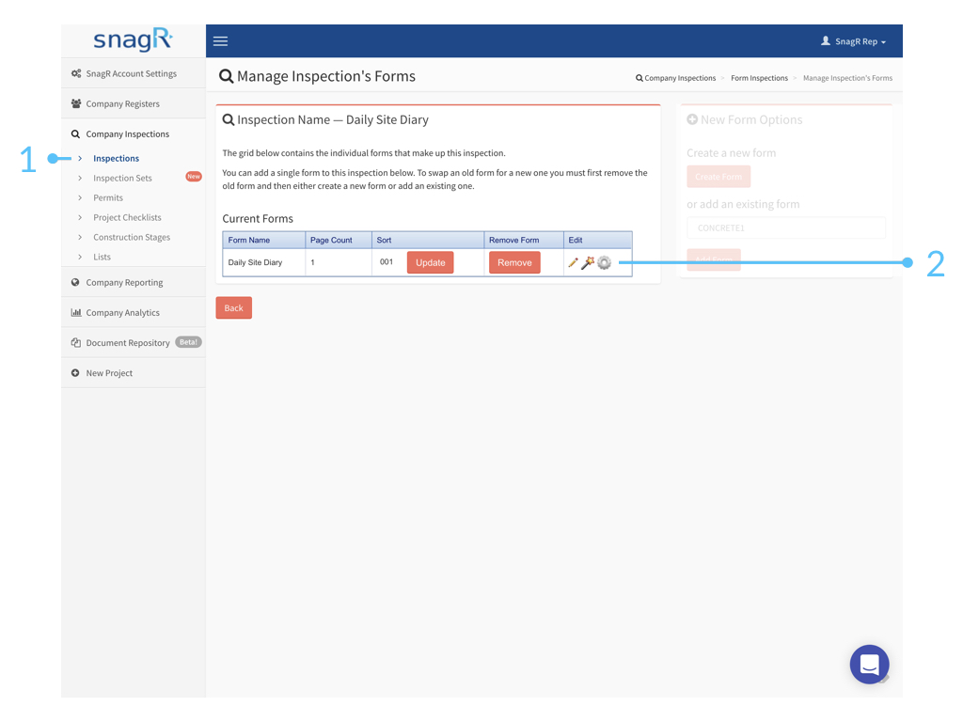Click pie icon beside Company Reporting
Screen dimensions: 963x722
point(75,282)
